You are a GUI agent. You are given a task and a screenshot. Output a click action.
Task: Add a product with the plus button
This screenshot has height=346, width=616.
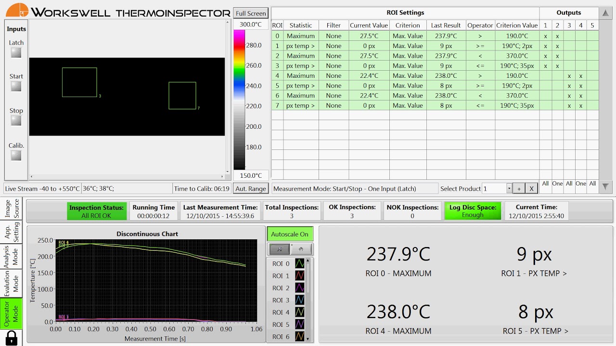tap(518, 188)
